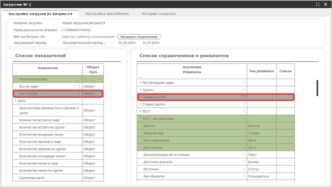
Task: Close the Загрузчик № 3 window
Action: click(x=326, y=4)
